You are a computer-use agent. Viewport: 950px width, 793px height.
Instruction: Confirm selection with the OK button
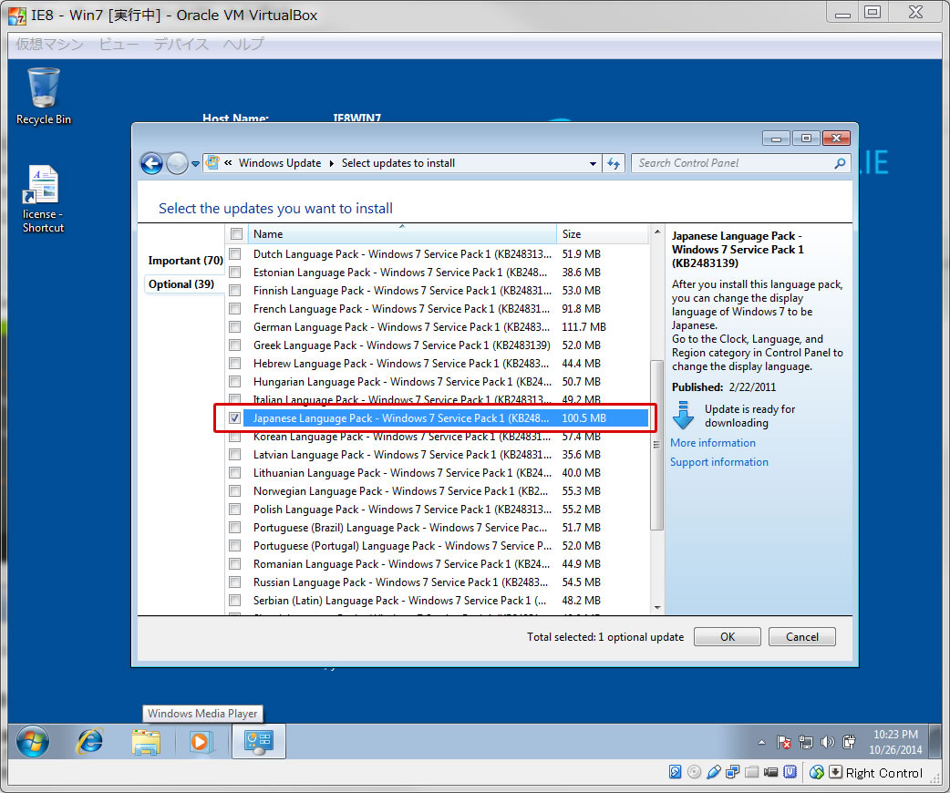[x=727, y=637]
